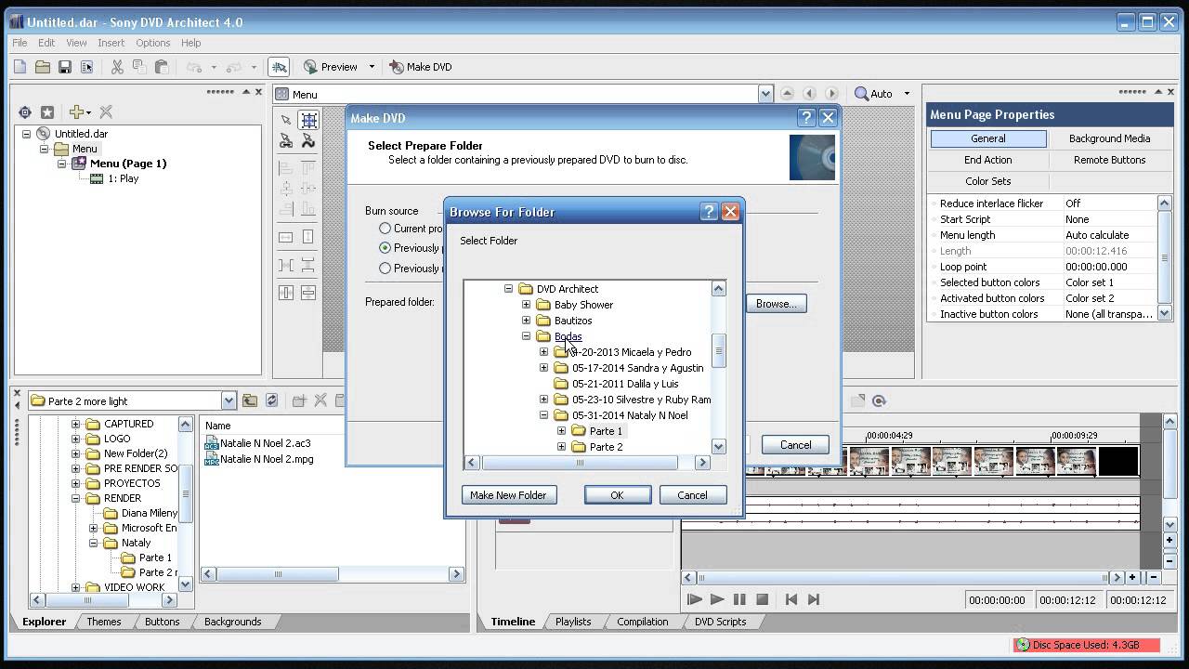
Task: Click the Help question icon in Make DVD title bar
Action: 806,118
